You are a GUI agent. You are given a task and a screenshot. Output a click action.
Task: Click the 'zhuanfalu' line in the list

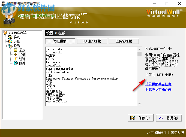tap(53, 65)
